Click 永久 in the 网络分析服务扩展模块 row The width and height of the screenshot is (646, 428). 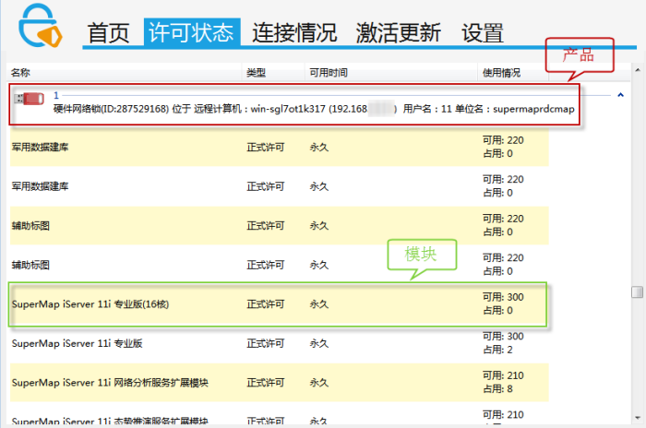click(319, 383)
